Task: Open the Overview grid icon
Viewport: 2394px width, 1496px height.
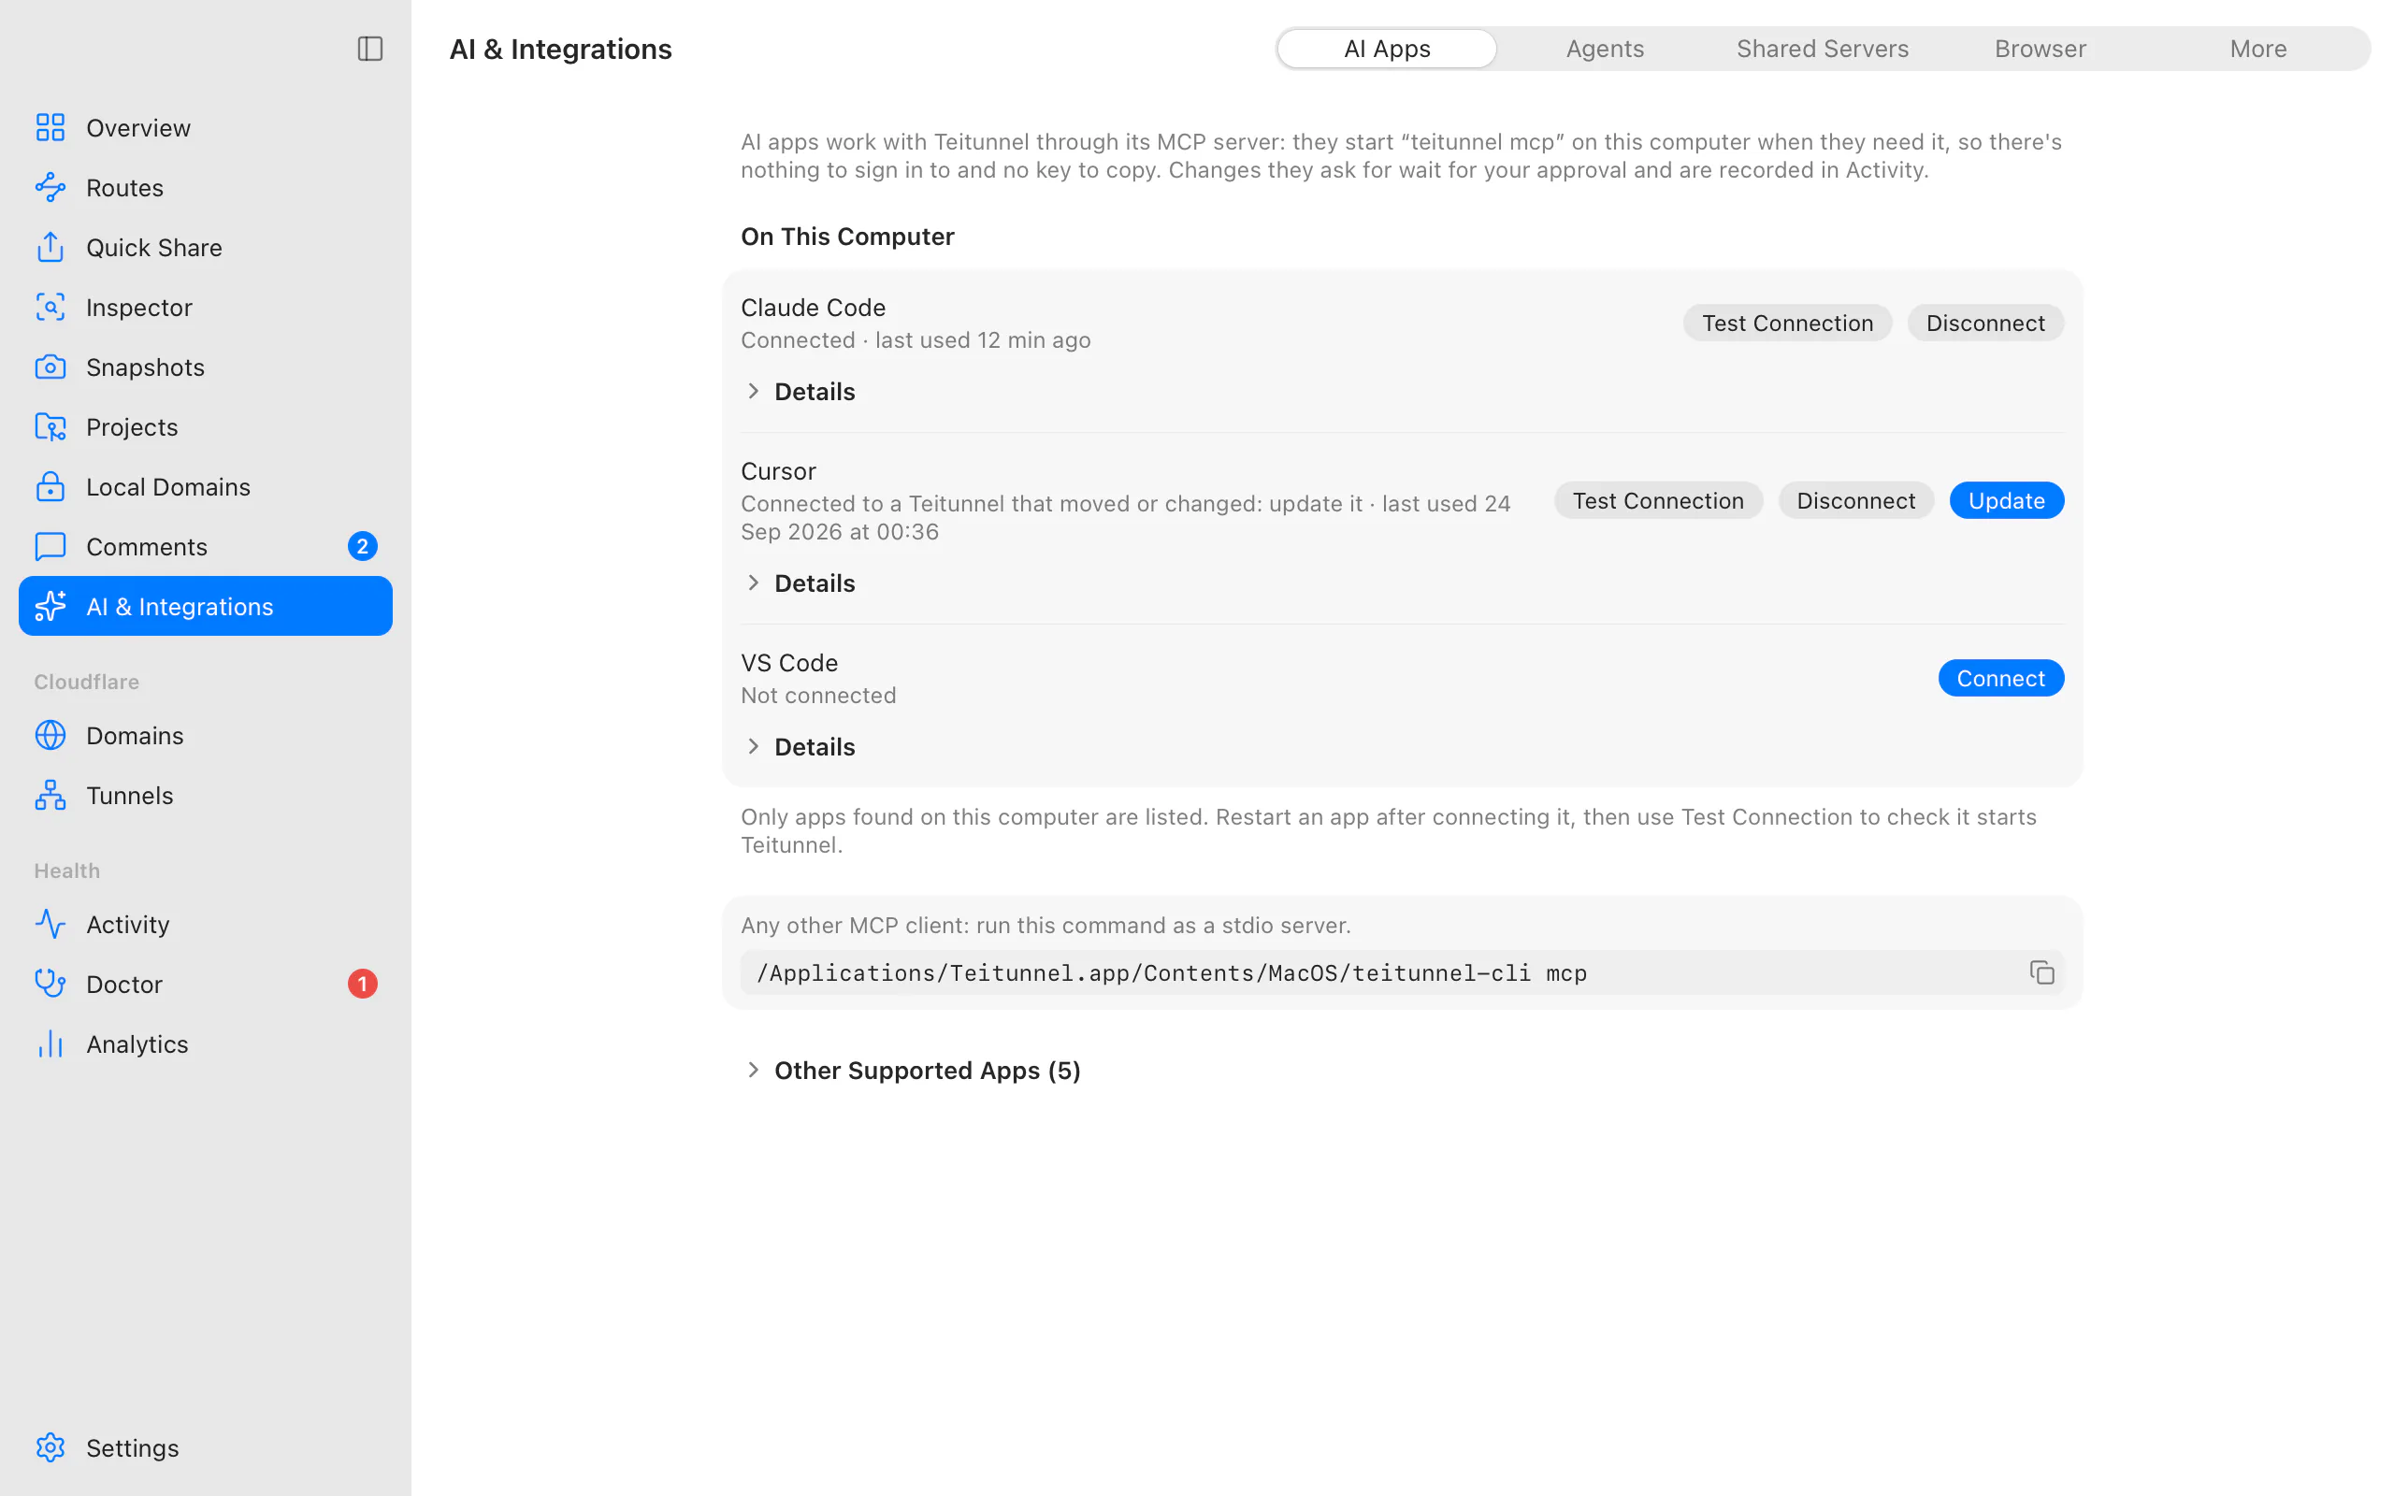Action: click(x=50, y=128)
